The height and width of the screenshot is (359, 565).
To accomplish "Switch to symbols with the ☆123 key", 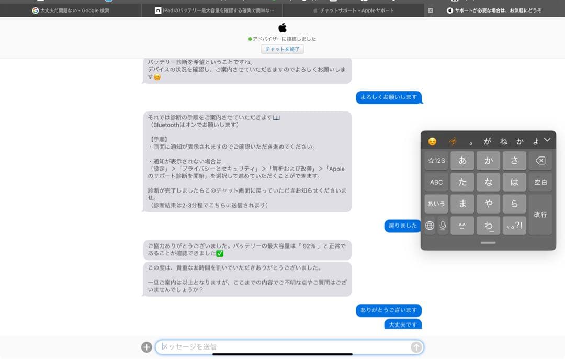I will (x=436, y=160).
